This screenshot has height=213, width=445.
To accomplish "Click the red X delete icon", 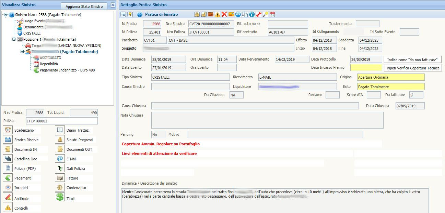I will pos(224,14).
